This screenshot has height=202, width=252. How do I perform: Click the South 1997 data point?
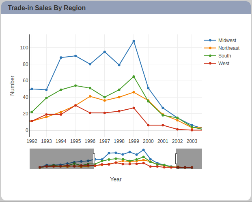(105, 97)
